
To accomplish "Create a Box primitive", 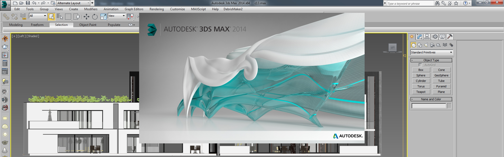I will 421,70.
